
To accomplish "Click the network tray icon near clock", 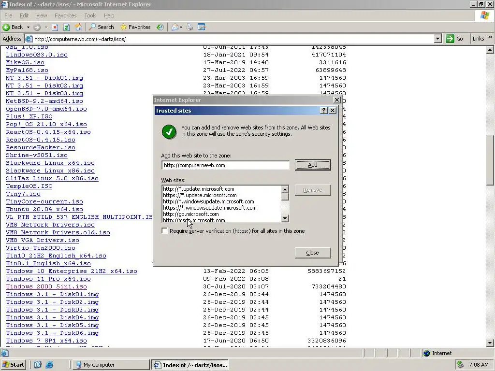I will (x=460, y=365).
